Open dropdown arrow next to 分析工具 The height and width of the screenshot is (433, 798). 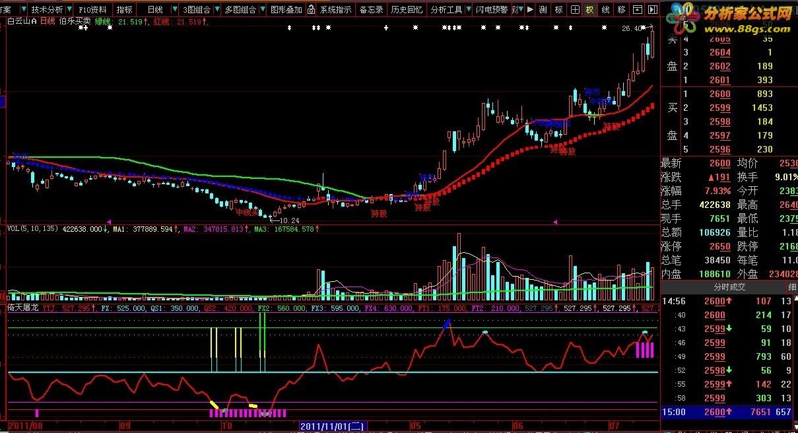coord(469,10)
